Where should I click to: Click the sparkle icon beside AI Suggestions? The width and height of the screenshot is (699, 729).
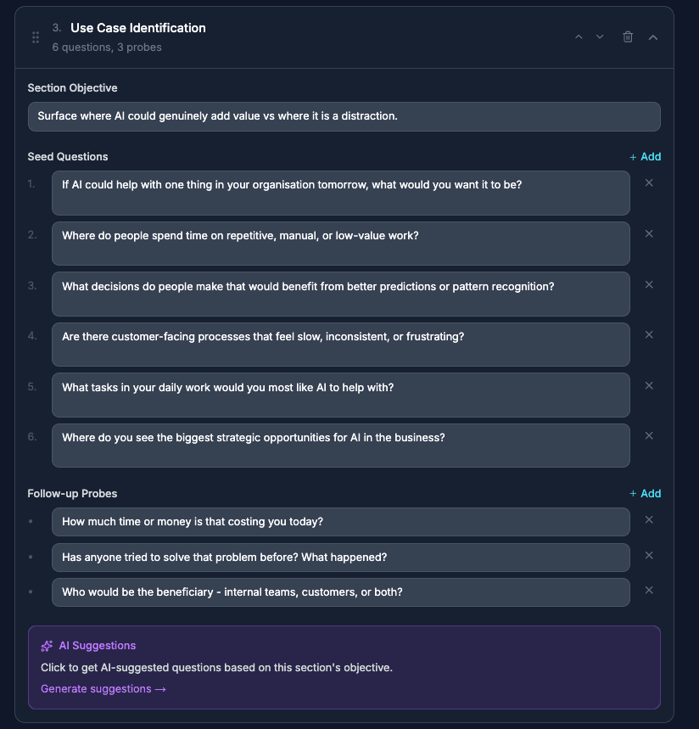[x=47, y=645]
